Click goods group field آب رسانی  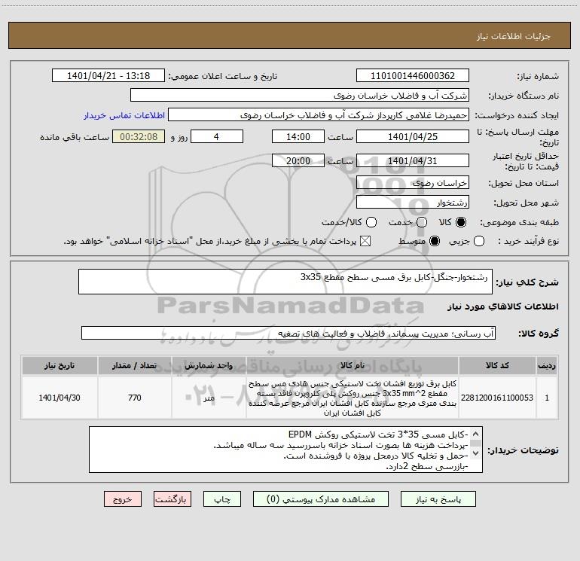coord(288,333)
